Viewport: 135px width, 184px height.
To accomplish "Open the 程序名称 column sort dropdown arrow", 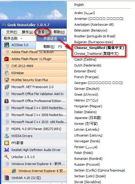I will pyautogui.click(x=21, y=38).
